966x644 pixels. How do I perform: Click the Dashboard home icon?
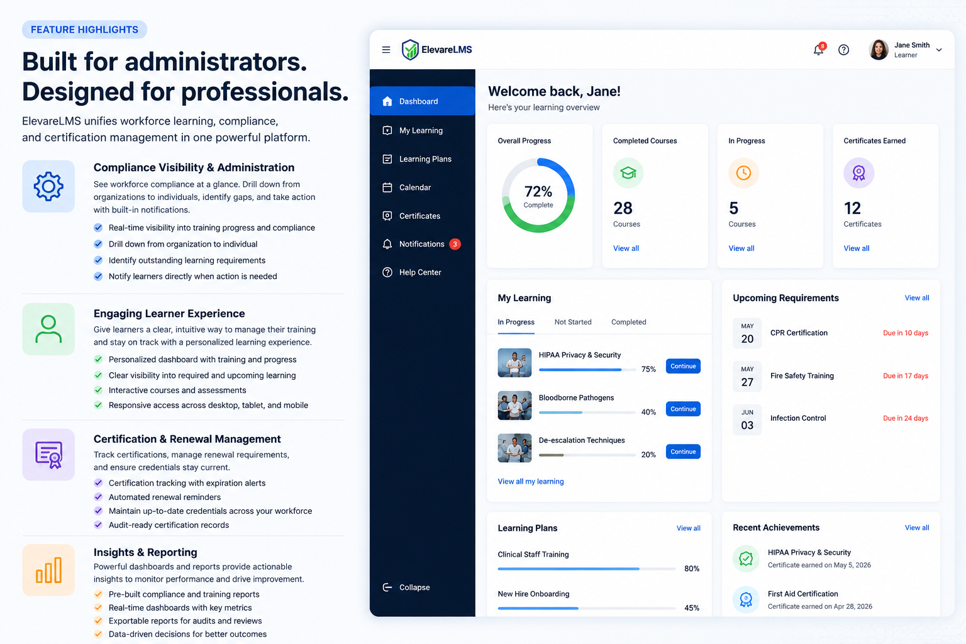pos(387,101)
